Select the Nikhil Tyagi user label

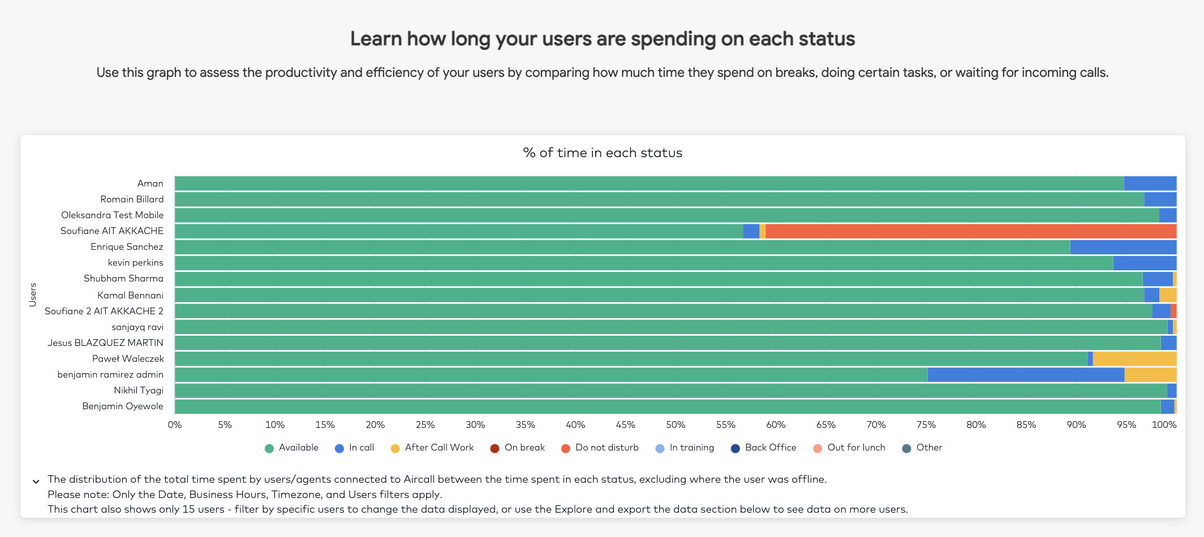(x=139, y=391)
